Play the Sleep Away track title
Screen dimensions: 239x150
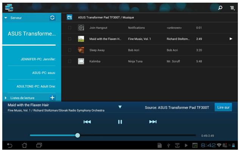(97, 50)
